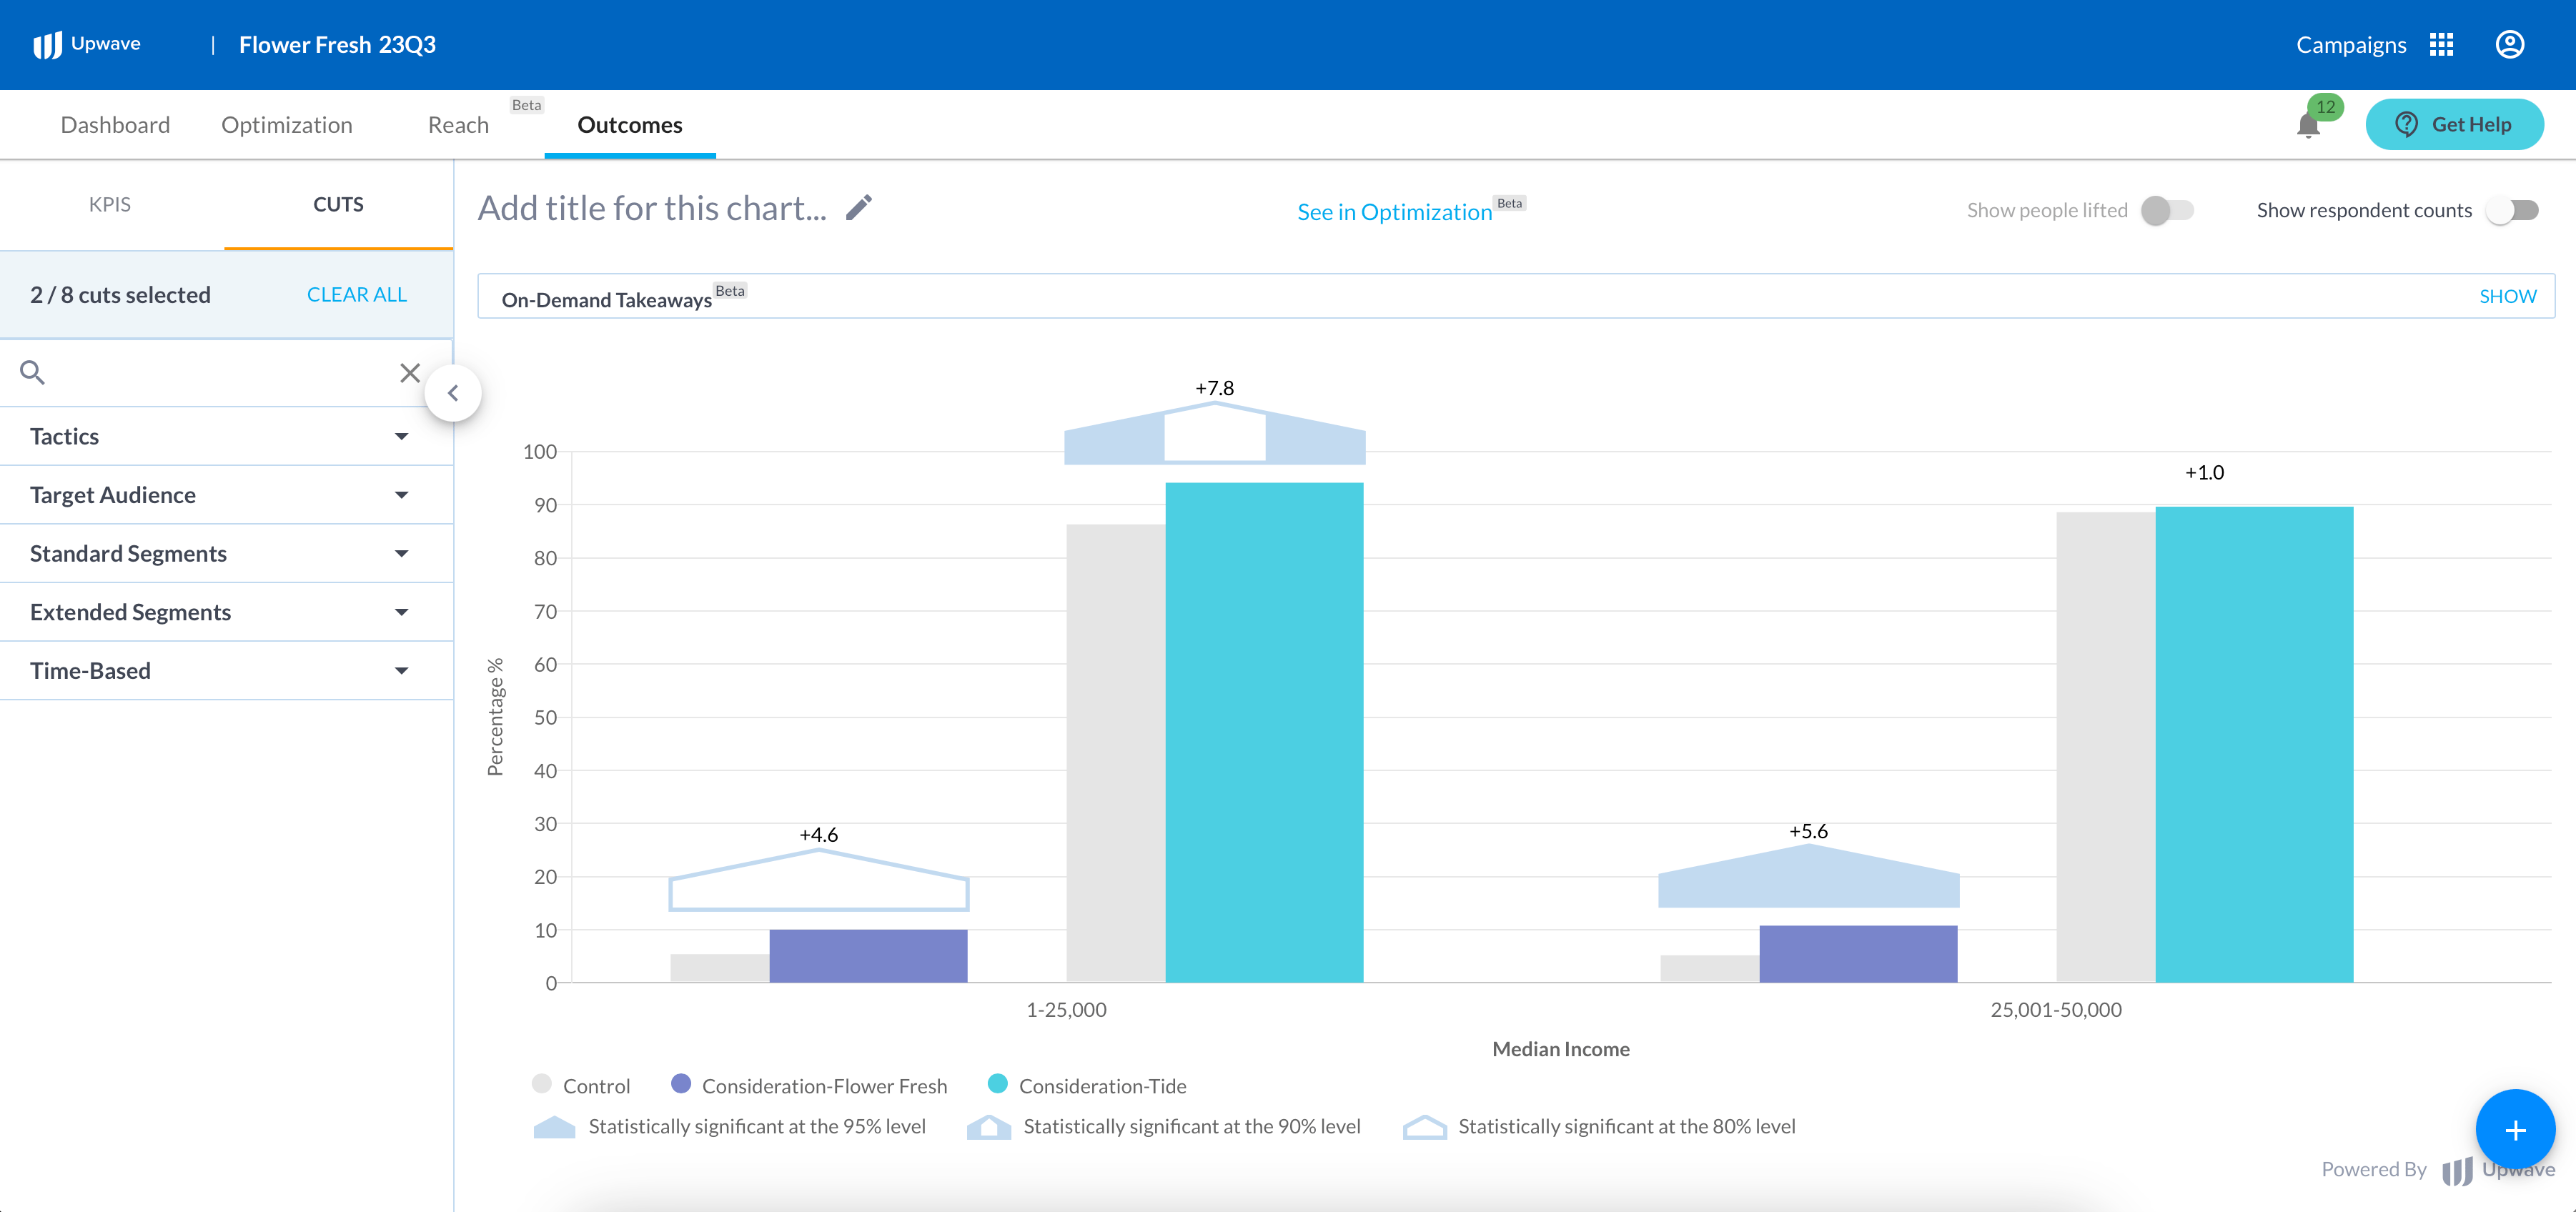The width and height of the screenshot is (2576, 1212).
Task: Click the +7.8 lift marker
Action: pos(1214,433)
